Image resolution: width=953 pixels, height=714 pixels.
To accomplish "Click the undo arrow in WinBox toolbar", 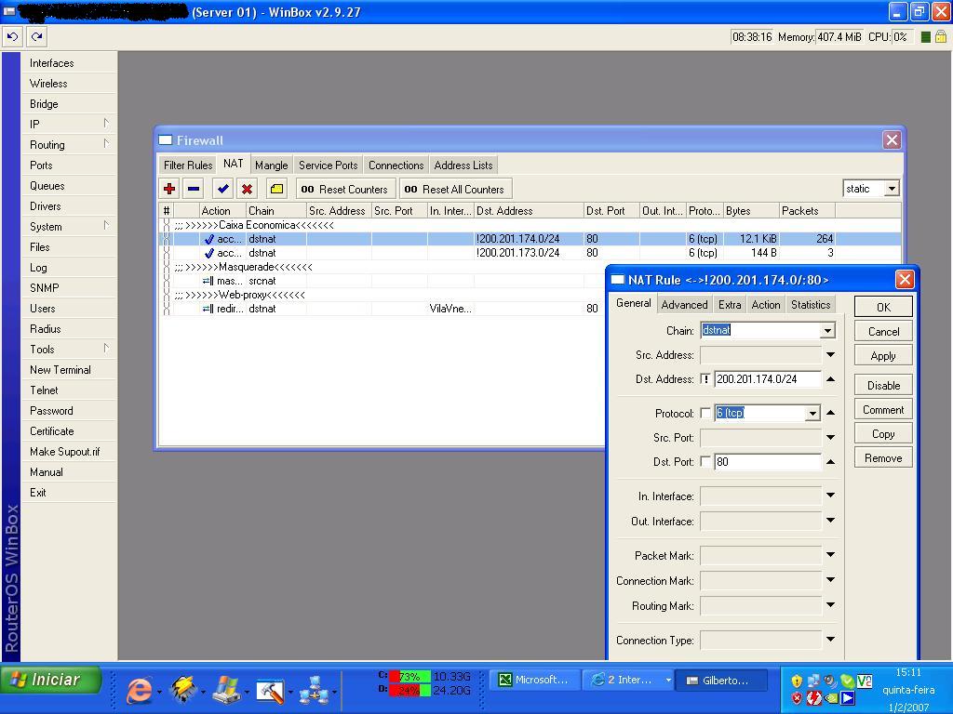I will [12, 36].
